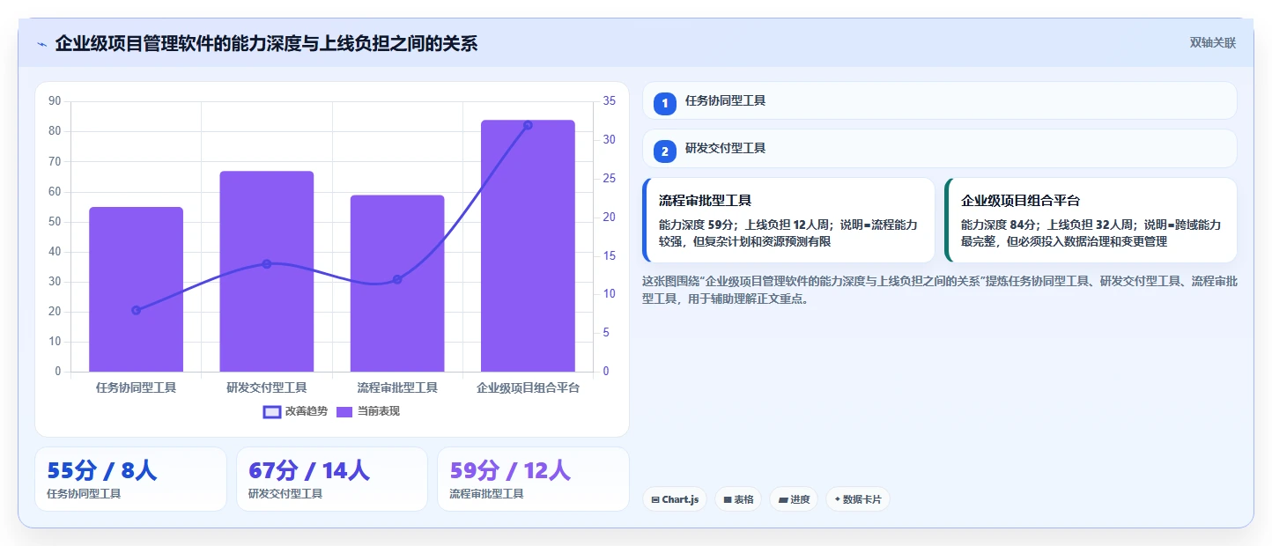The width and height of the screenshot is (1272, 546).
Task: Click the line point above 研发交付型工具
Action: (x=267, y=263)
